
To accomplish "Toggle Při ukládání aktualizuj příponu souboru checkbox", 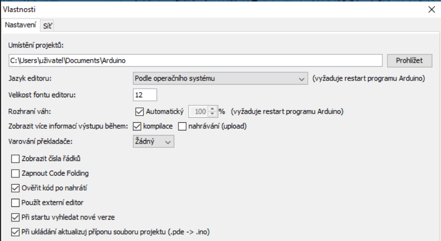I will pyautogui.click(x=15, y=232).
